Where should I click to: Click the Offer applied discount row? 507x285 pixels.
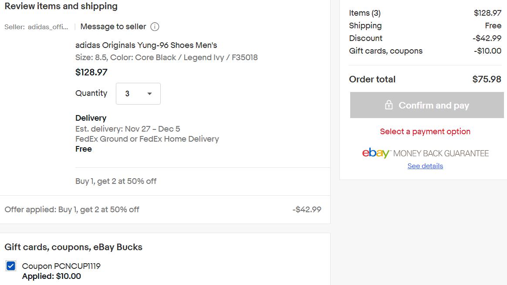[163, 209]
